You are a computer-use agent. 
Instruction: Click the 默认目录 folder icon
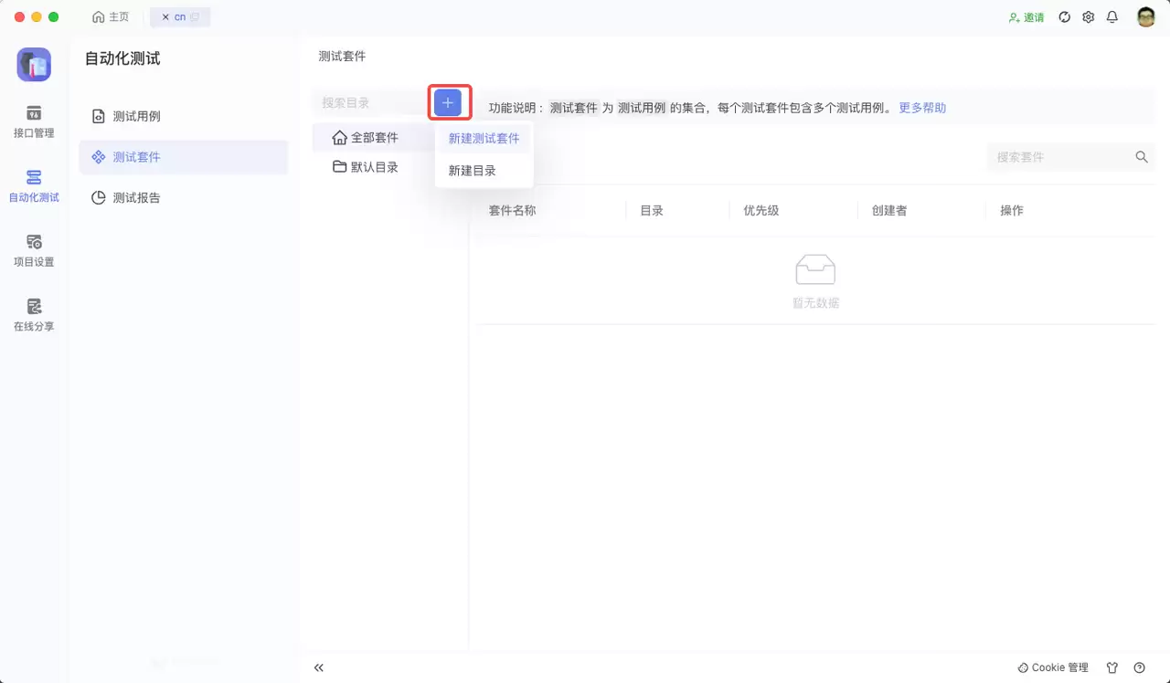click(339, 167)
